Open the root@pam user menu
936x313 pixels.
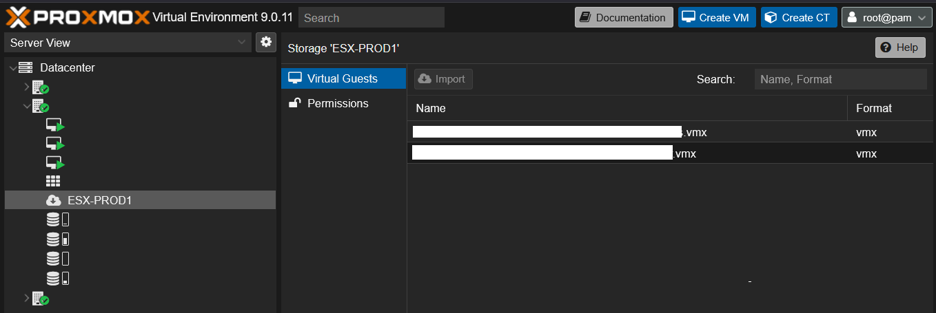click(x=886, y=17)
